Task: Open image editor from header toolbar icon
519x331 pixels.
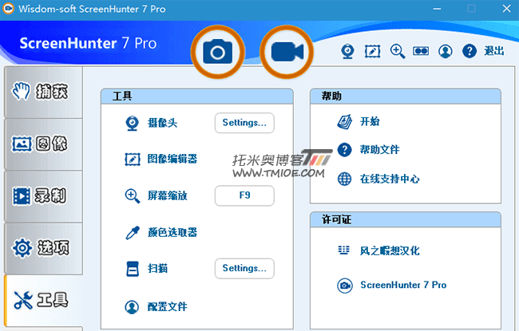Action: 372,51
